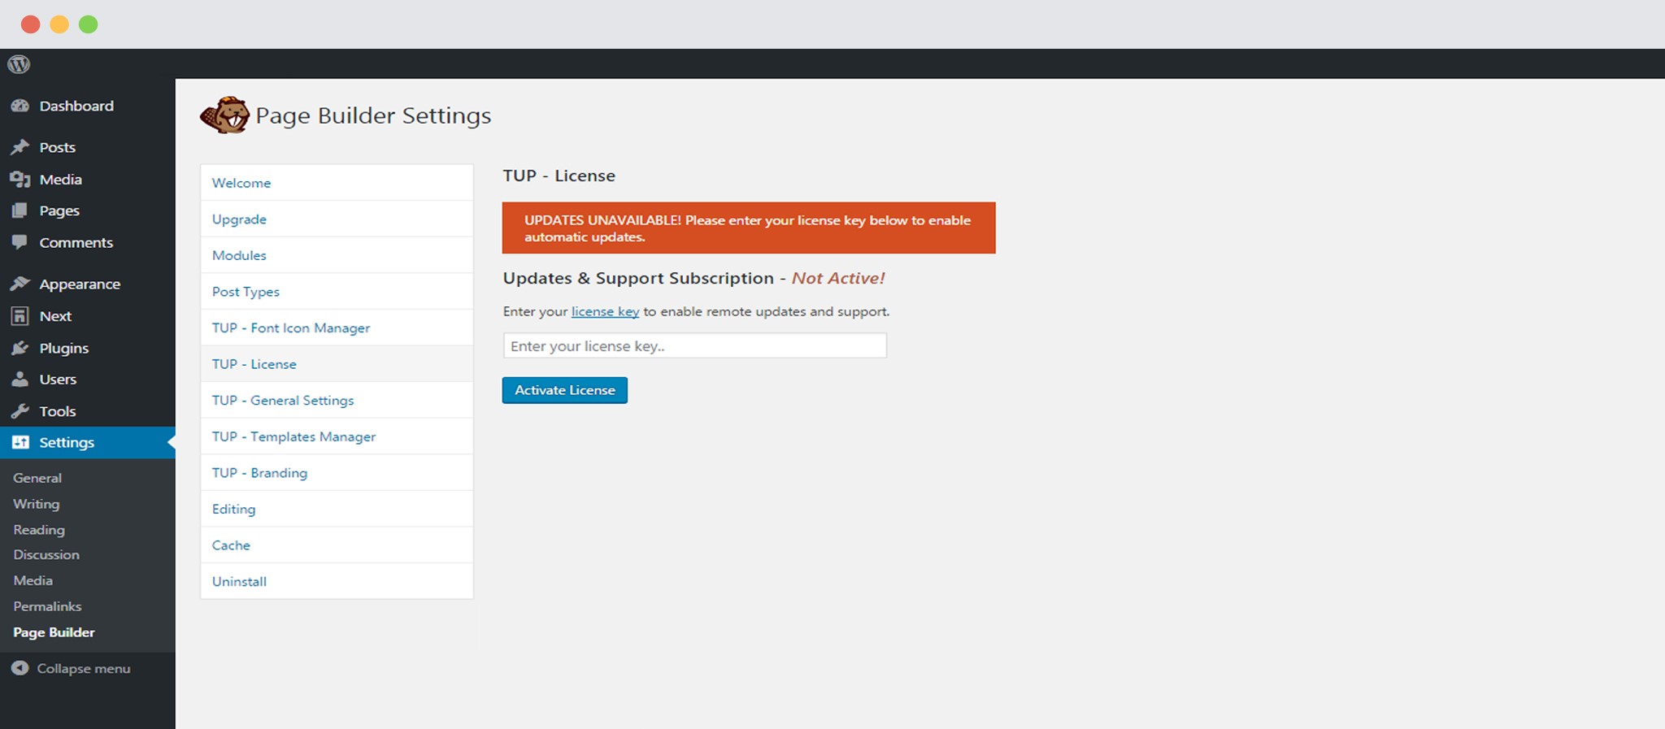
Task: Click the Pages icon
Action: coord(20,210)
